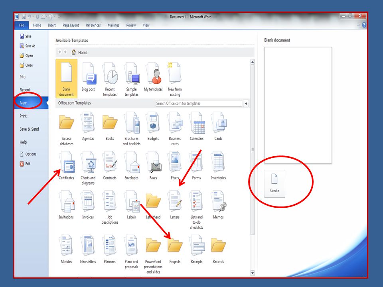Open the Letters template category

[175, 205]
